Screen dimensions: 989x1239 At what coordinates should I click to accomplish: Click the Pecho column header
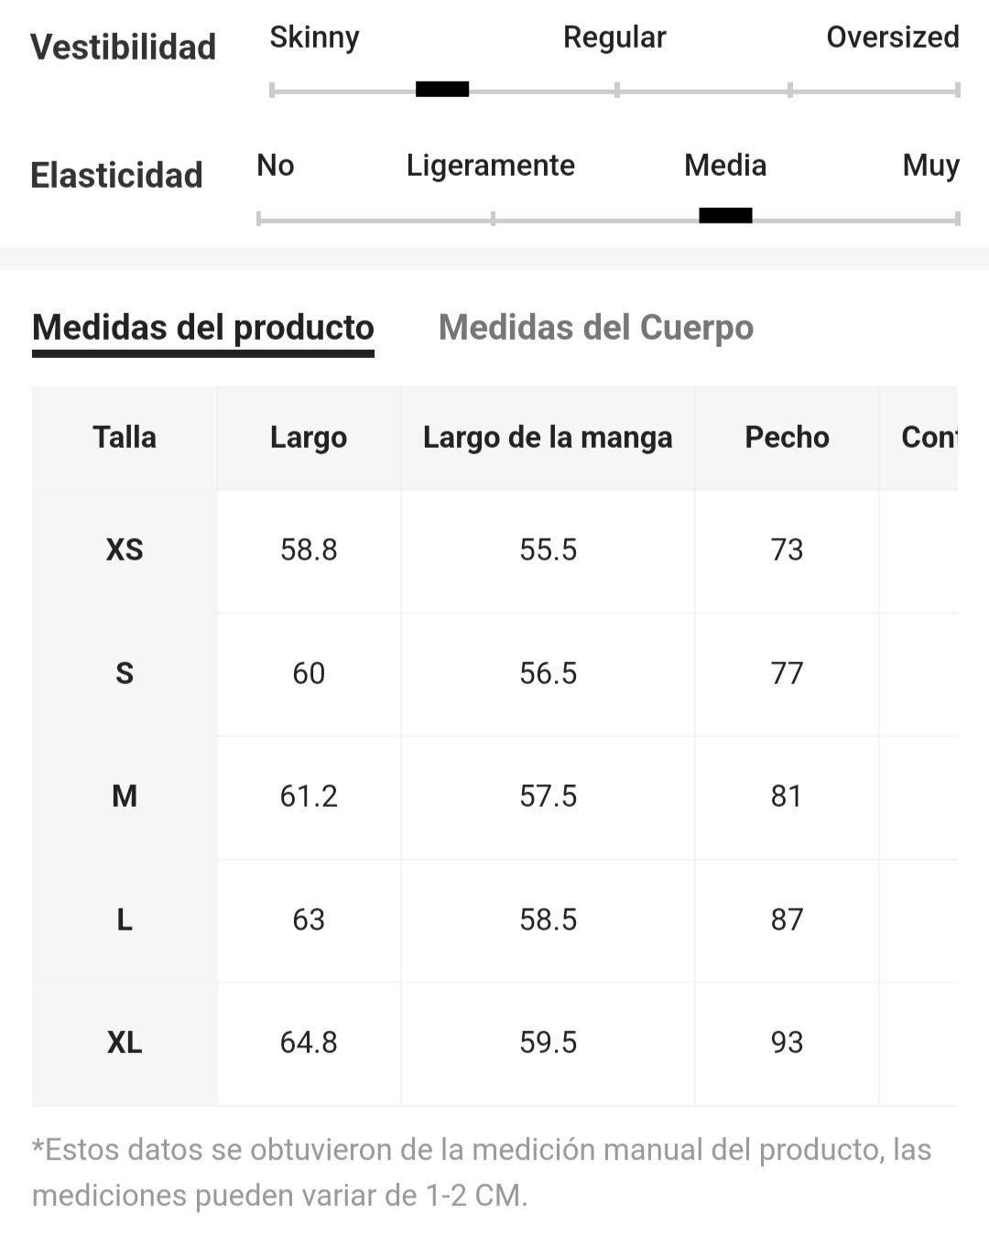[787, 438]
